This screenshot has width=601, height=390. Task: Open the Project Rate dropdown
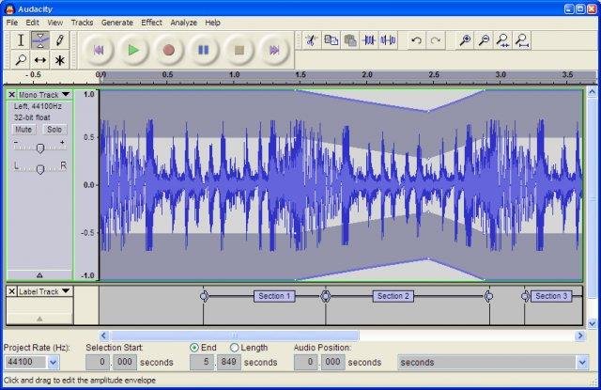53,362
